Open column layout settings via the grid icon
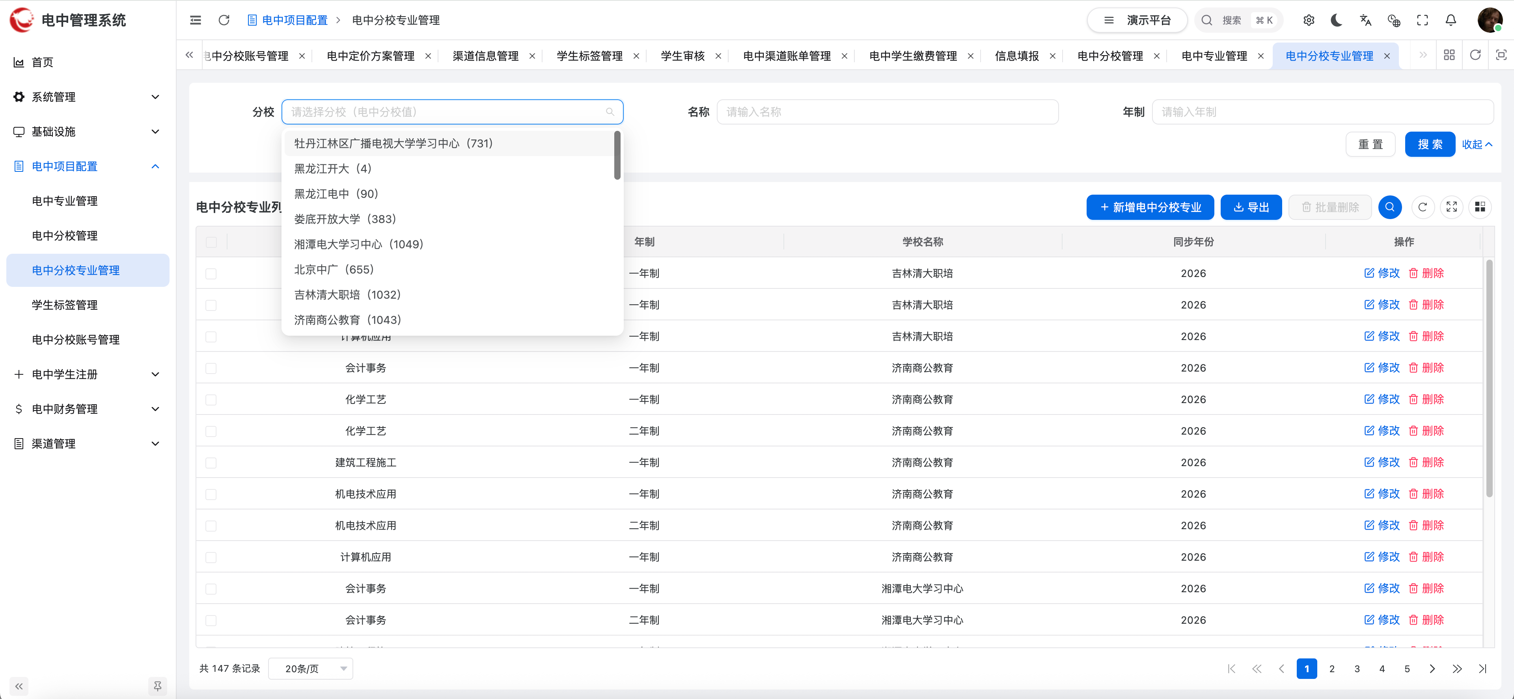Viewport: 1514px width, 699px height. tap(1480, 207)
